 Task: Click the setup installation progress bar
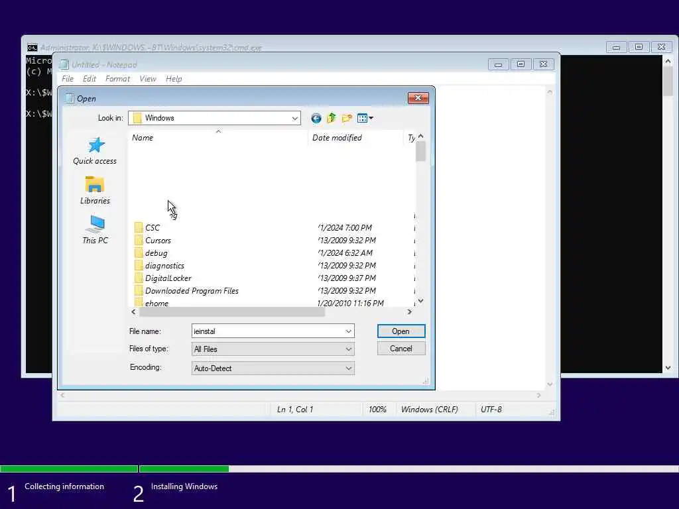coord(339,469)
